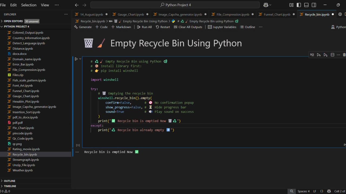Open Colored_Output.ipynb in explorer
This screenshot has width=346, height=194.
[x=28, y=33]
